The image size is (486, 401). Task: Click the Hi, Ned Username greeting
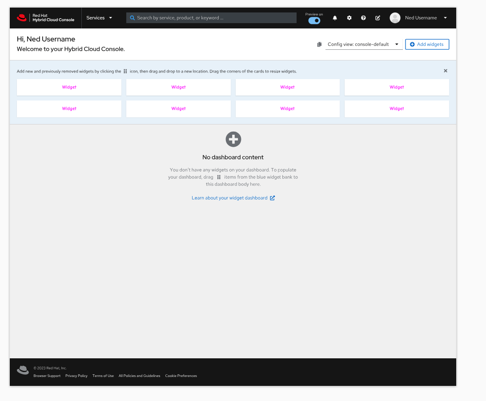pyautogui.click(x=46, y=39)
